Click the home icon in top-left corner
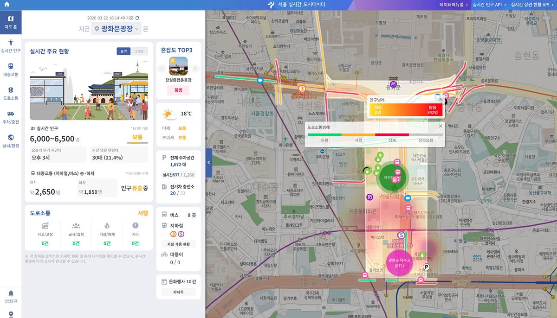 tap(6, 5)
